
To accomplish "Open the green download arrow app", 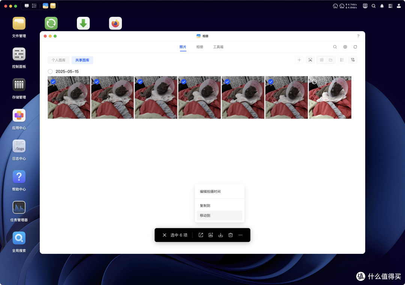I will coord(83,24).
